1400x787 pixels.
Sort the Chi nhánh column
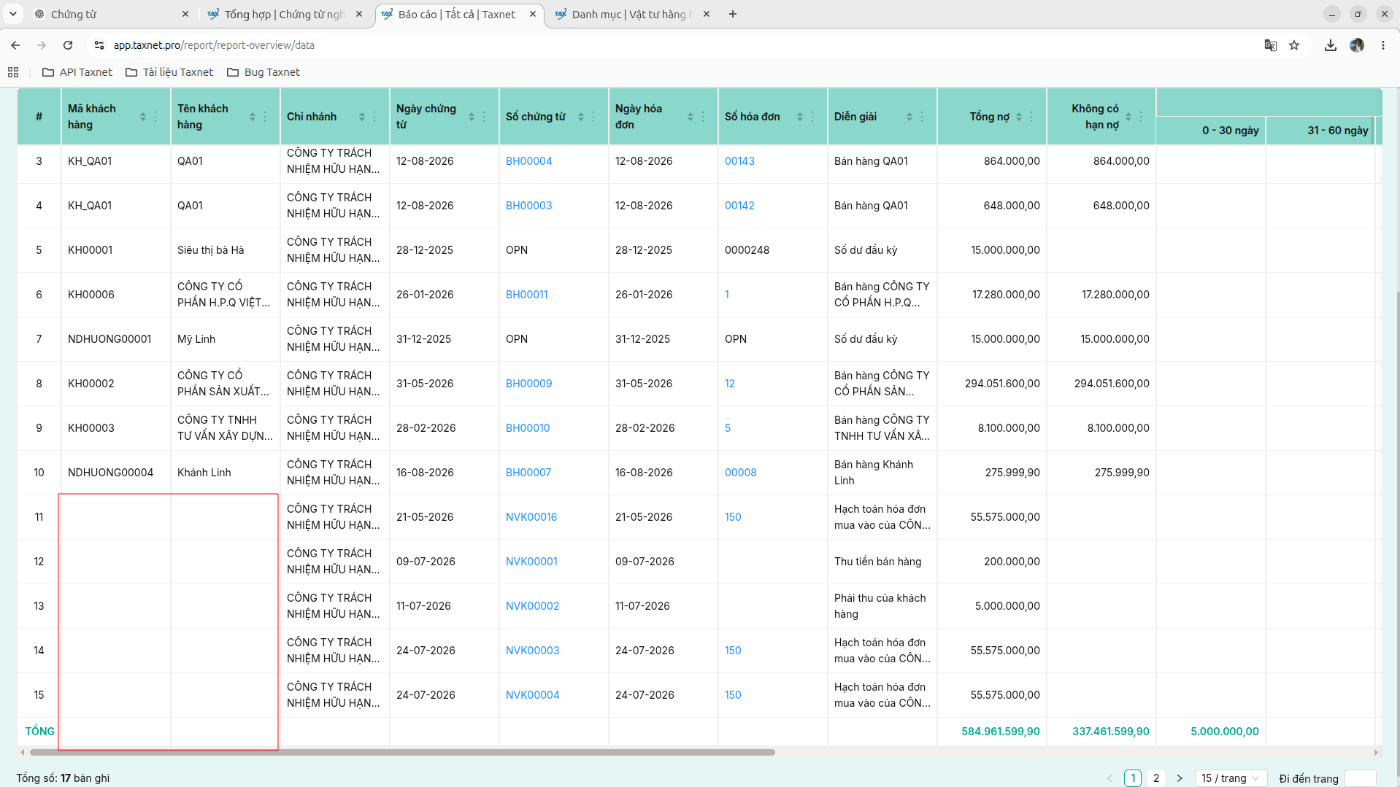(362, 117)
